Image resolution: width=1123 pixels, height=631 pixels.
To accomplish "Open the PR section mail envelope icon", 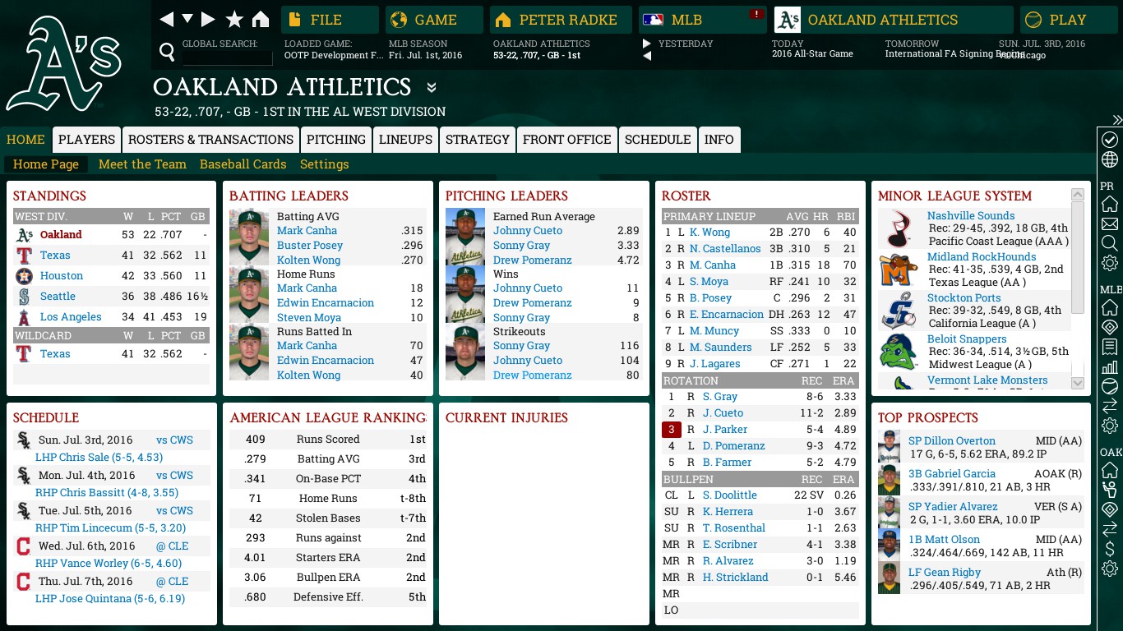I will tap(1109, 223).
